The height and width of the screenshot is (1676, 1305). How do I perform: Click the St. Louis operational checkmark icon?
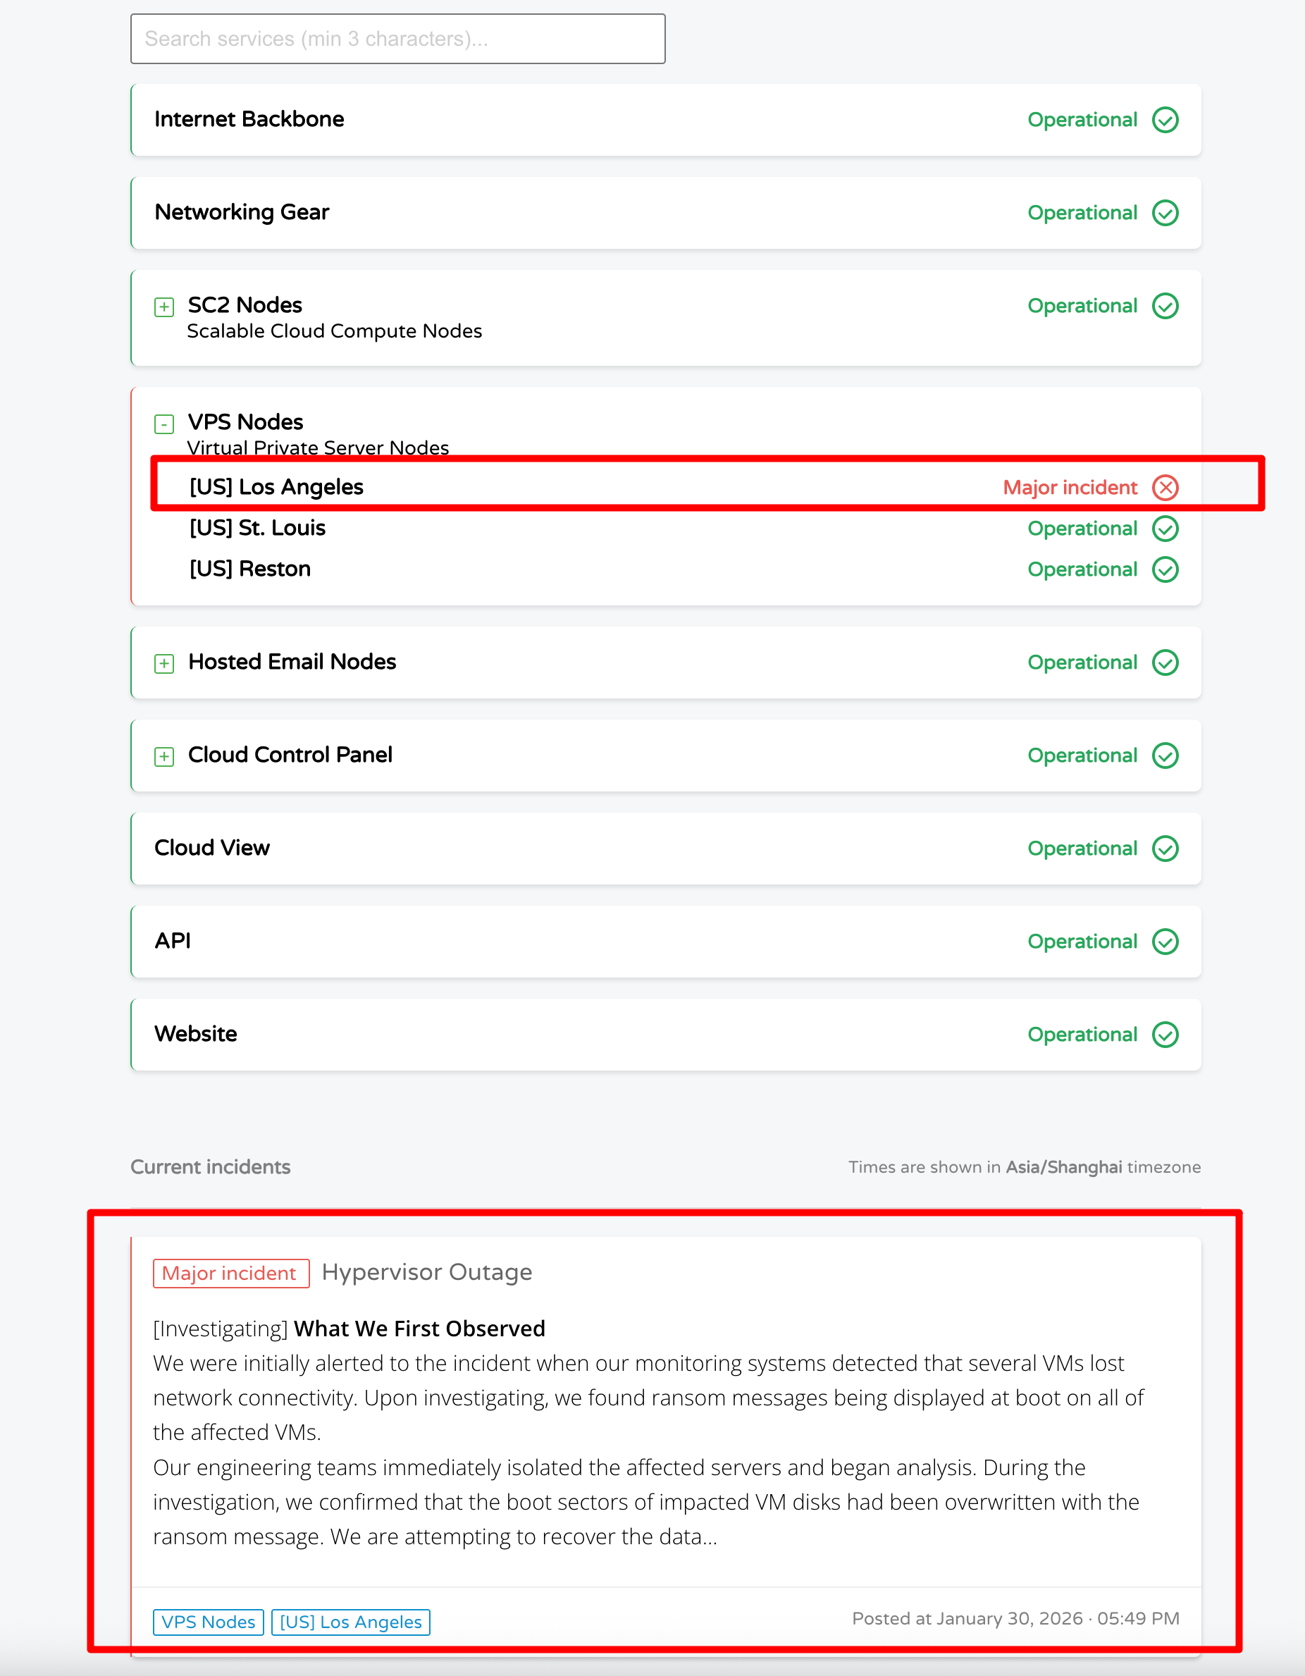(1165, 529)
